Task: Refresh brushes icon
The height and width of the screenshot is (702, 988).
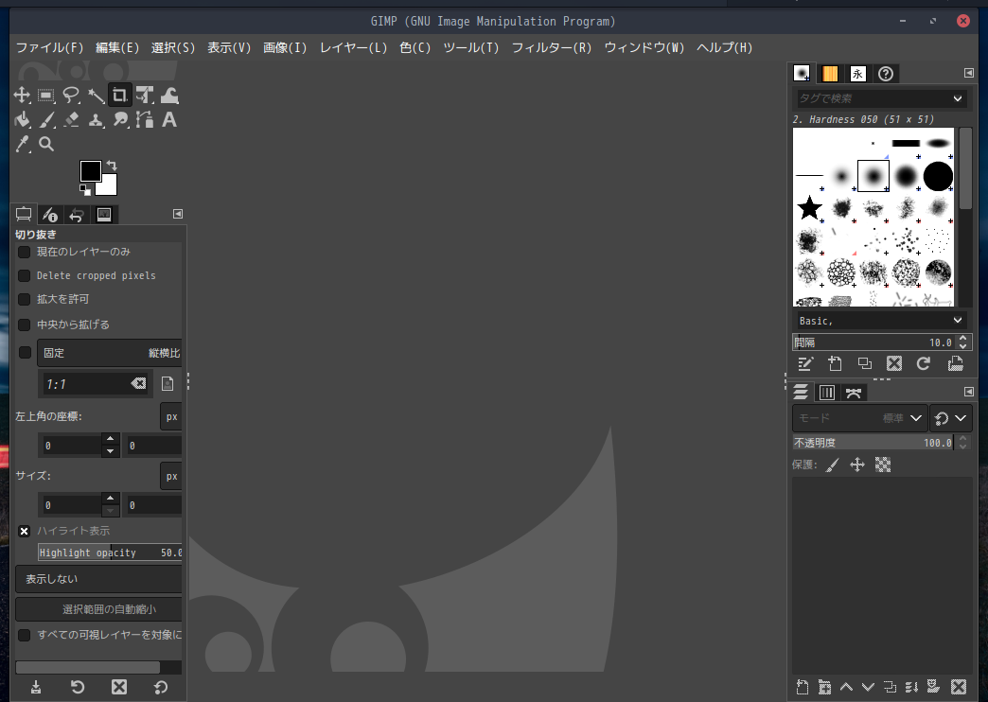Action: tap(924, 363)
